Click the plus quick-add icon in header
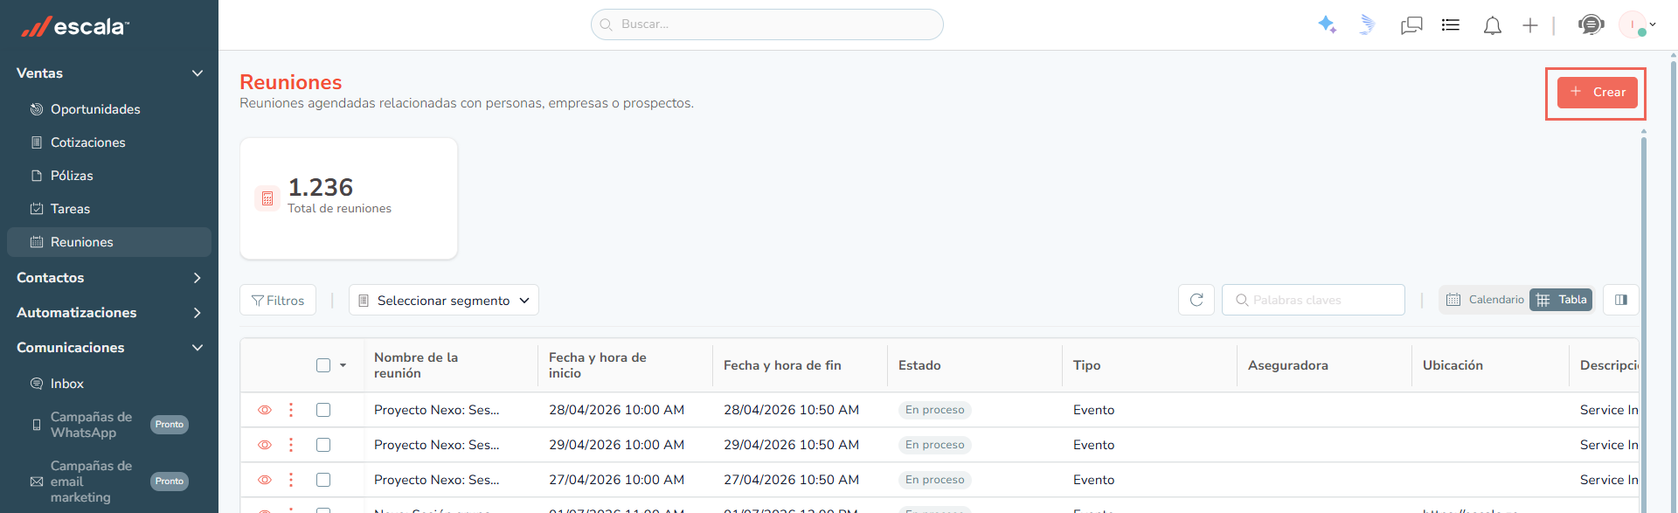The height and width of the screenshot is (513, 1678). 1529,25
